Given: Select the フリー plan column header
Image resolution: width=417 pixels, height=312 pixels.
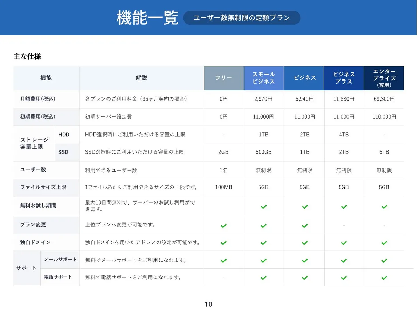Looking at the screenshot, I should coord(224,78).
